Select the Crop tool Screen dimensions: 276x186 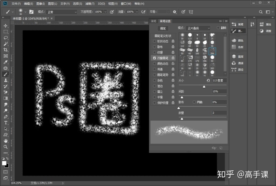6,50
